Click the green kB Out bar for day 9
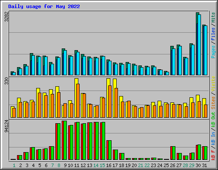This screenshot has width=218, height=170. [65, 140]
